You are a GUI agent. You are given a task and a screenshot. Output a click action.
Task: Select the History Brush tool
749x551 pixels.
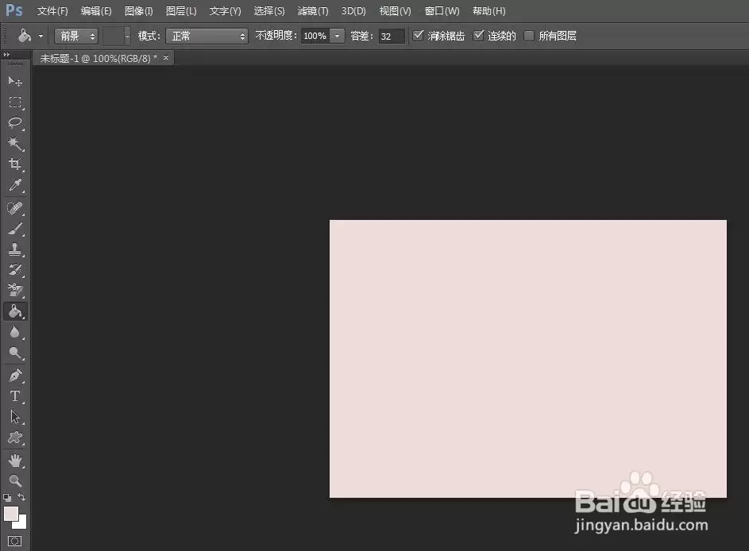click(x=15, y=270)
